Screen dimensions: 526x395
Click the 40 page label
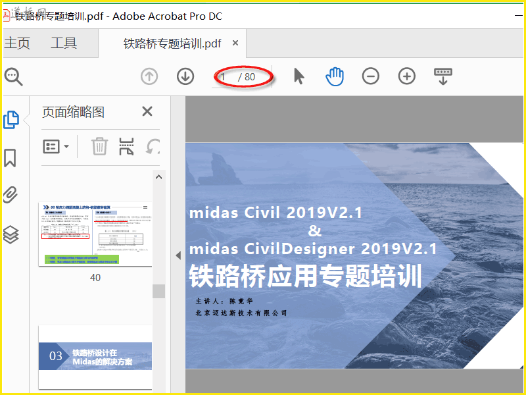(95, 278)
